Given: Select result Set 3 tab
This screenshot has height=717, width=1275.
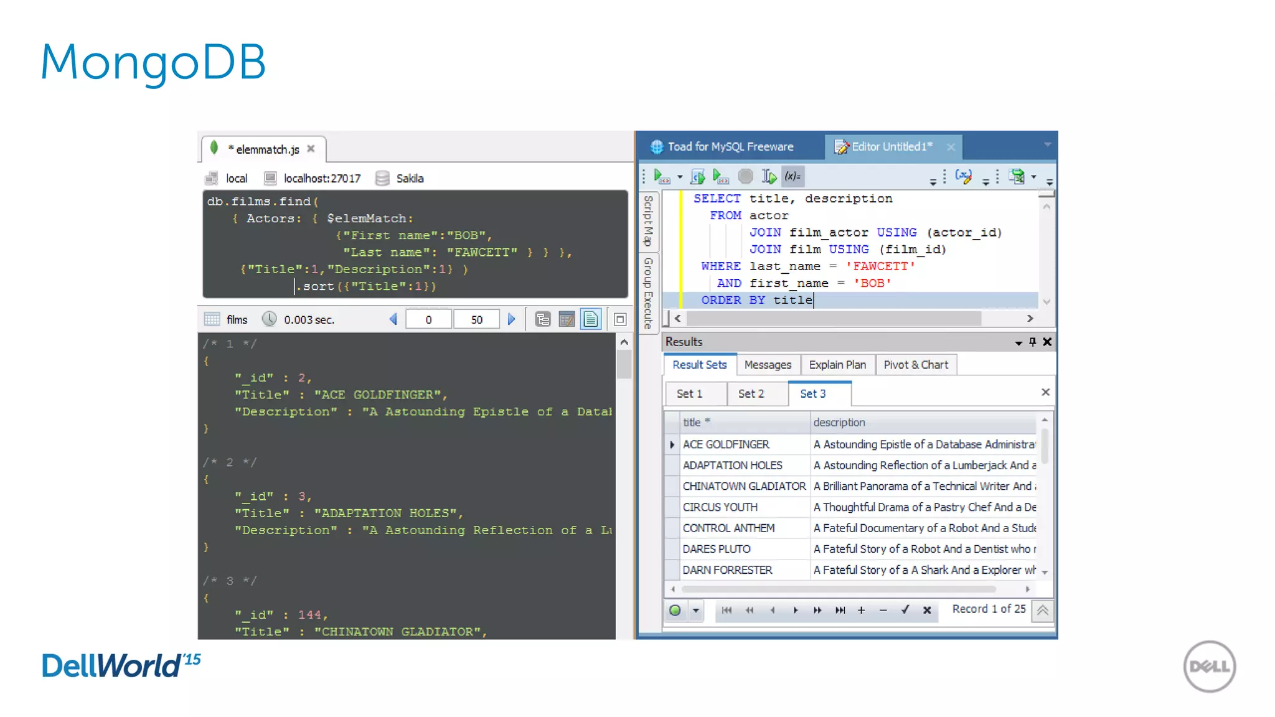Looking at the screenshot, I should click(x=819, y=394).
